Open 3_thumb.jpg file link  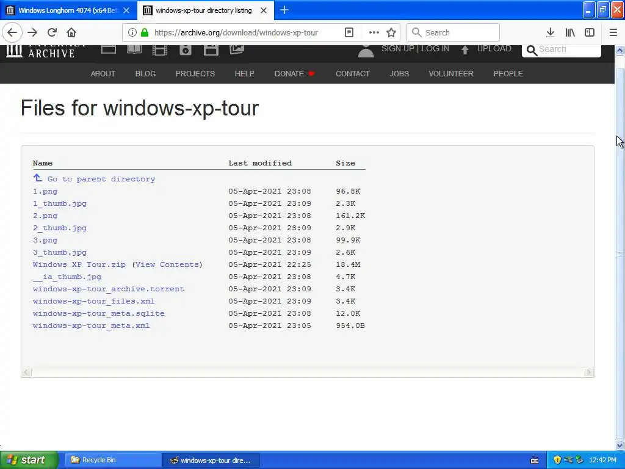point(60,252)
